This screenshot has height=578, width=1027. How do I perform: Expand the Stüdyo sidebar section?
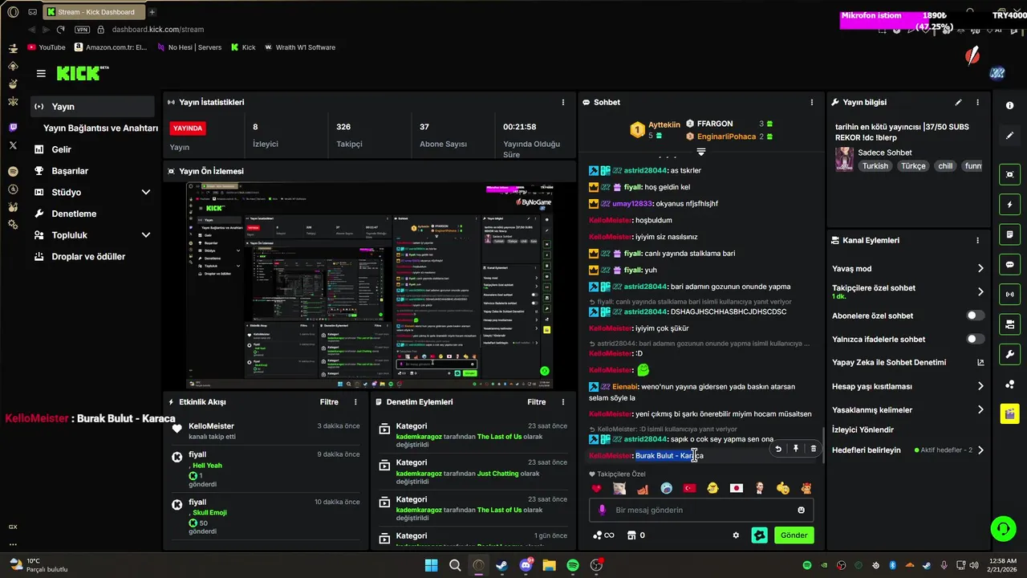click(146, 193)
